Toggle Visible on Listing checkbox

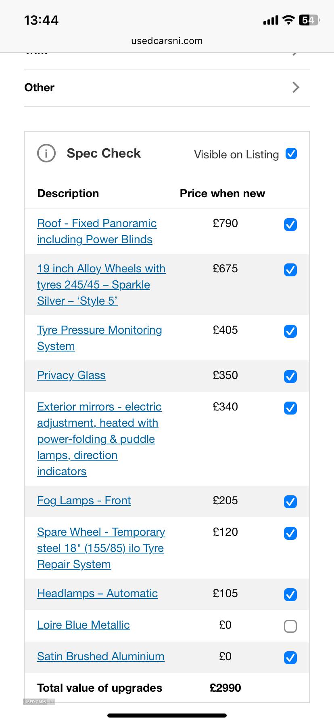(x=291, y=154)
